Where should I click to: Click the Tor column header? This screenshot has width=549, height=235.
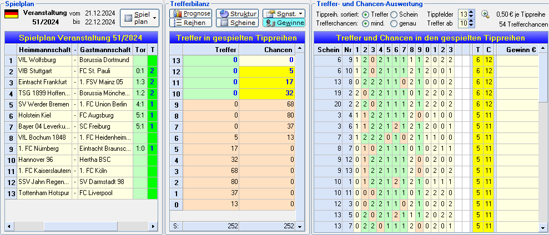coord(140,50)
